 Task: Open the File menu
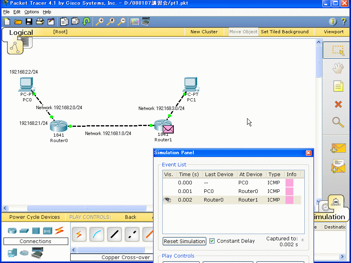tap(6, 12)
